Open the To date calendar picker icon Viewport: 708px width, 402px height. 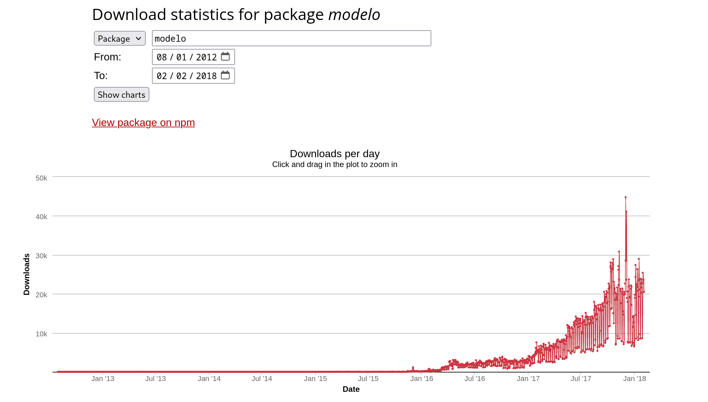pos(225,75)
